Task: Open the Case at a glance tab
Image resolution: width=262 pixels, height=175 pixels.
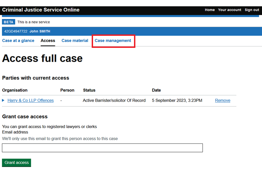Action: pos(18,40)
